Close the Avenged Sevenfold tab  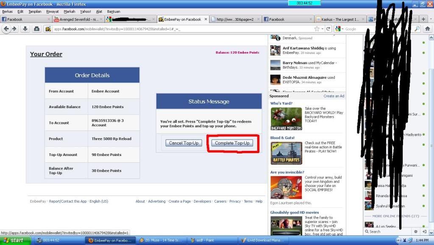point(101,19)
